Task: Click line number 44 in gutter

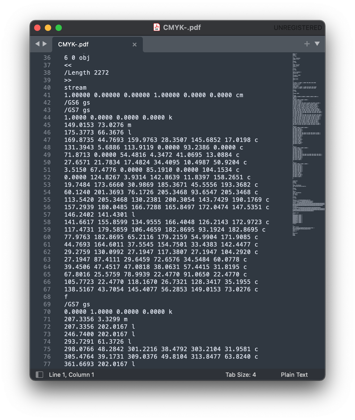Action: coord(47,118)
